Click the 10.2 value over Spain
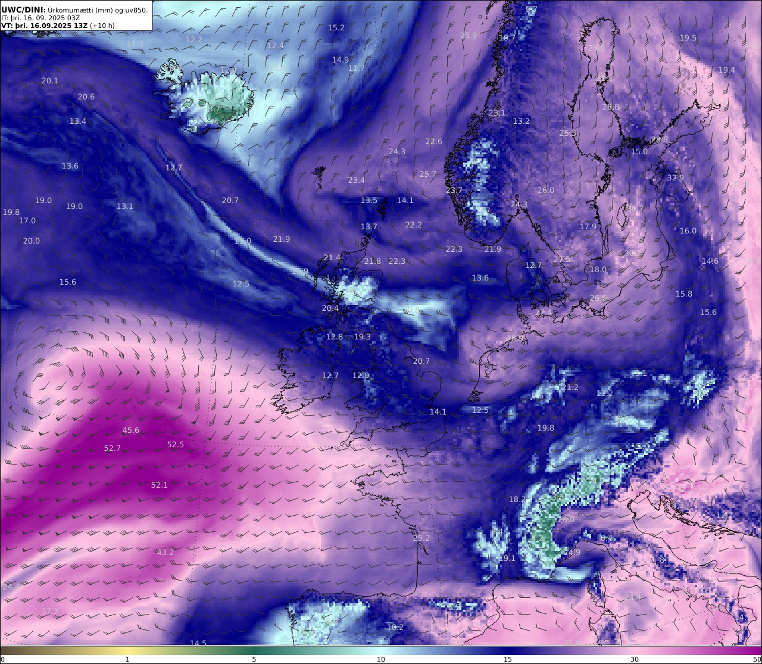 coord(395,627)
